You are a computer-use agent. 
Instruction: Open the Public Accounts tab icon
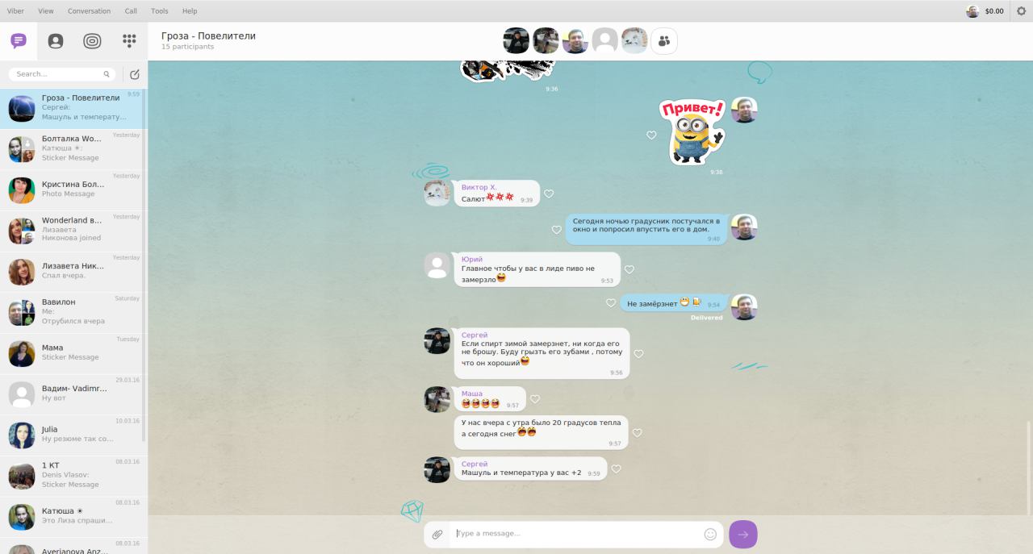pos(92,41)
